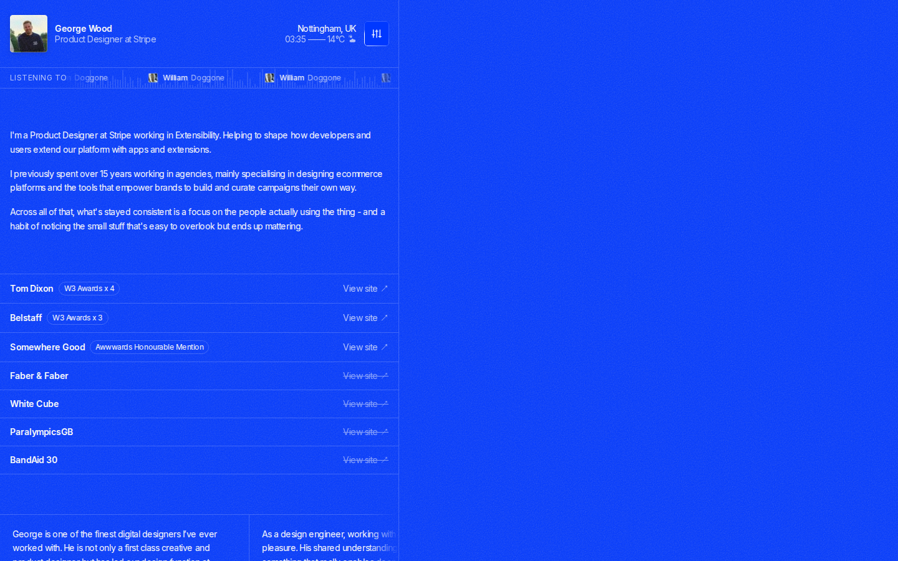Click the testimonial starting "George is one of"
Image resolution: width=898 pixels, height=561 pixels.
[x=125, y=538]
